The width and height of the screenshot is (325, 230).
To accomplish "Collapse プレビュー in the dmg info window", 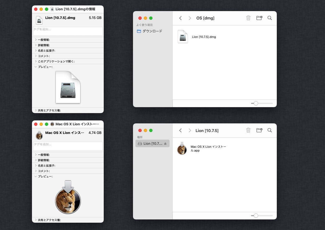I will (x=36, y=67).
